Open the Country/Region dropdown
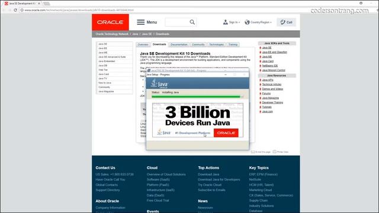This screenshot has width=379, height=213. click(261, 22)
